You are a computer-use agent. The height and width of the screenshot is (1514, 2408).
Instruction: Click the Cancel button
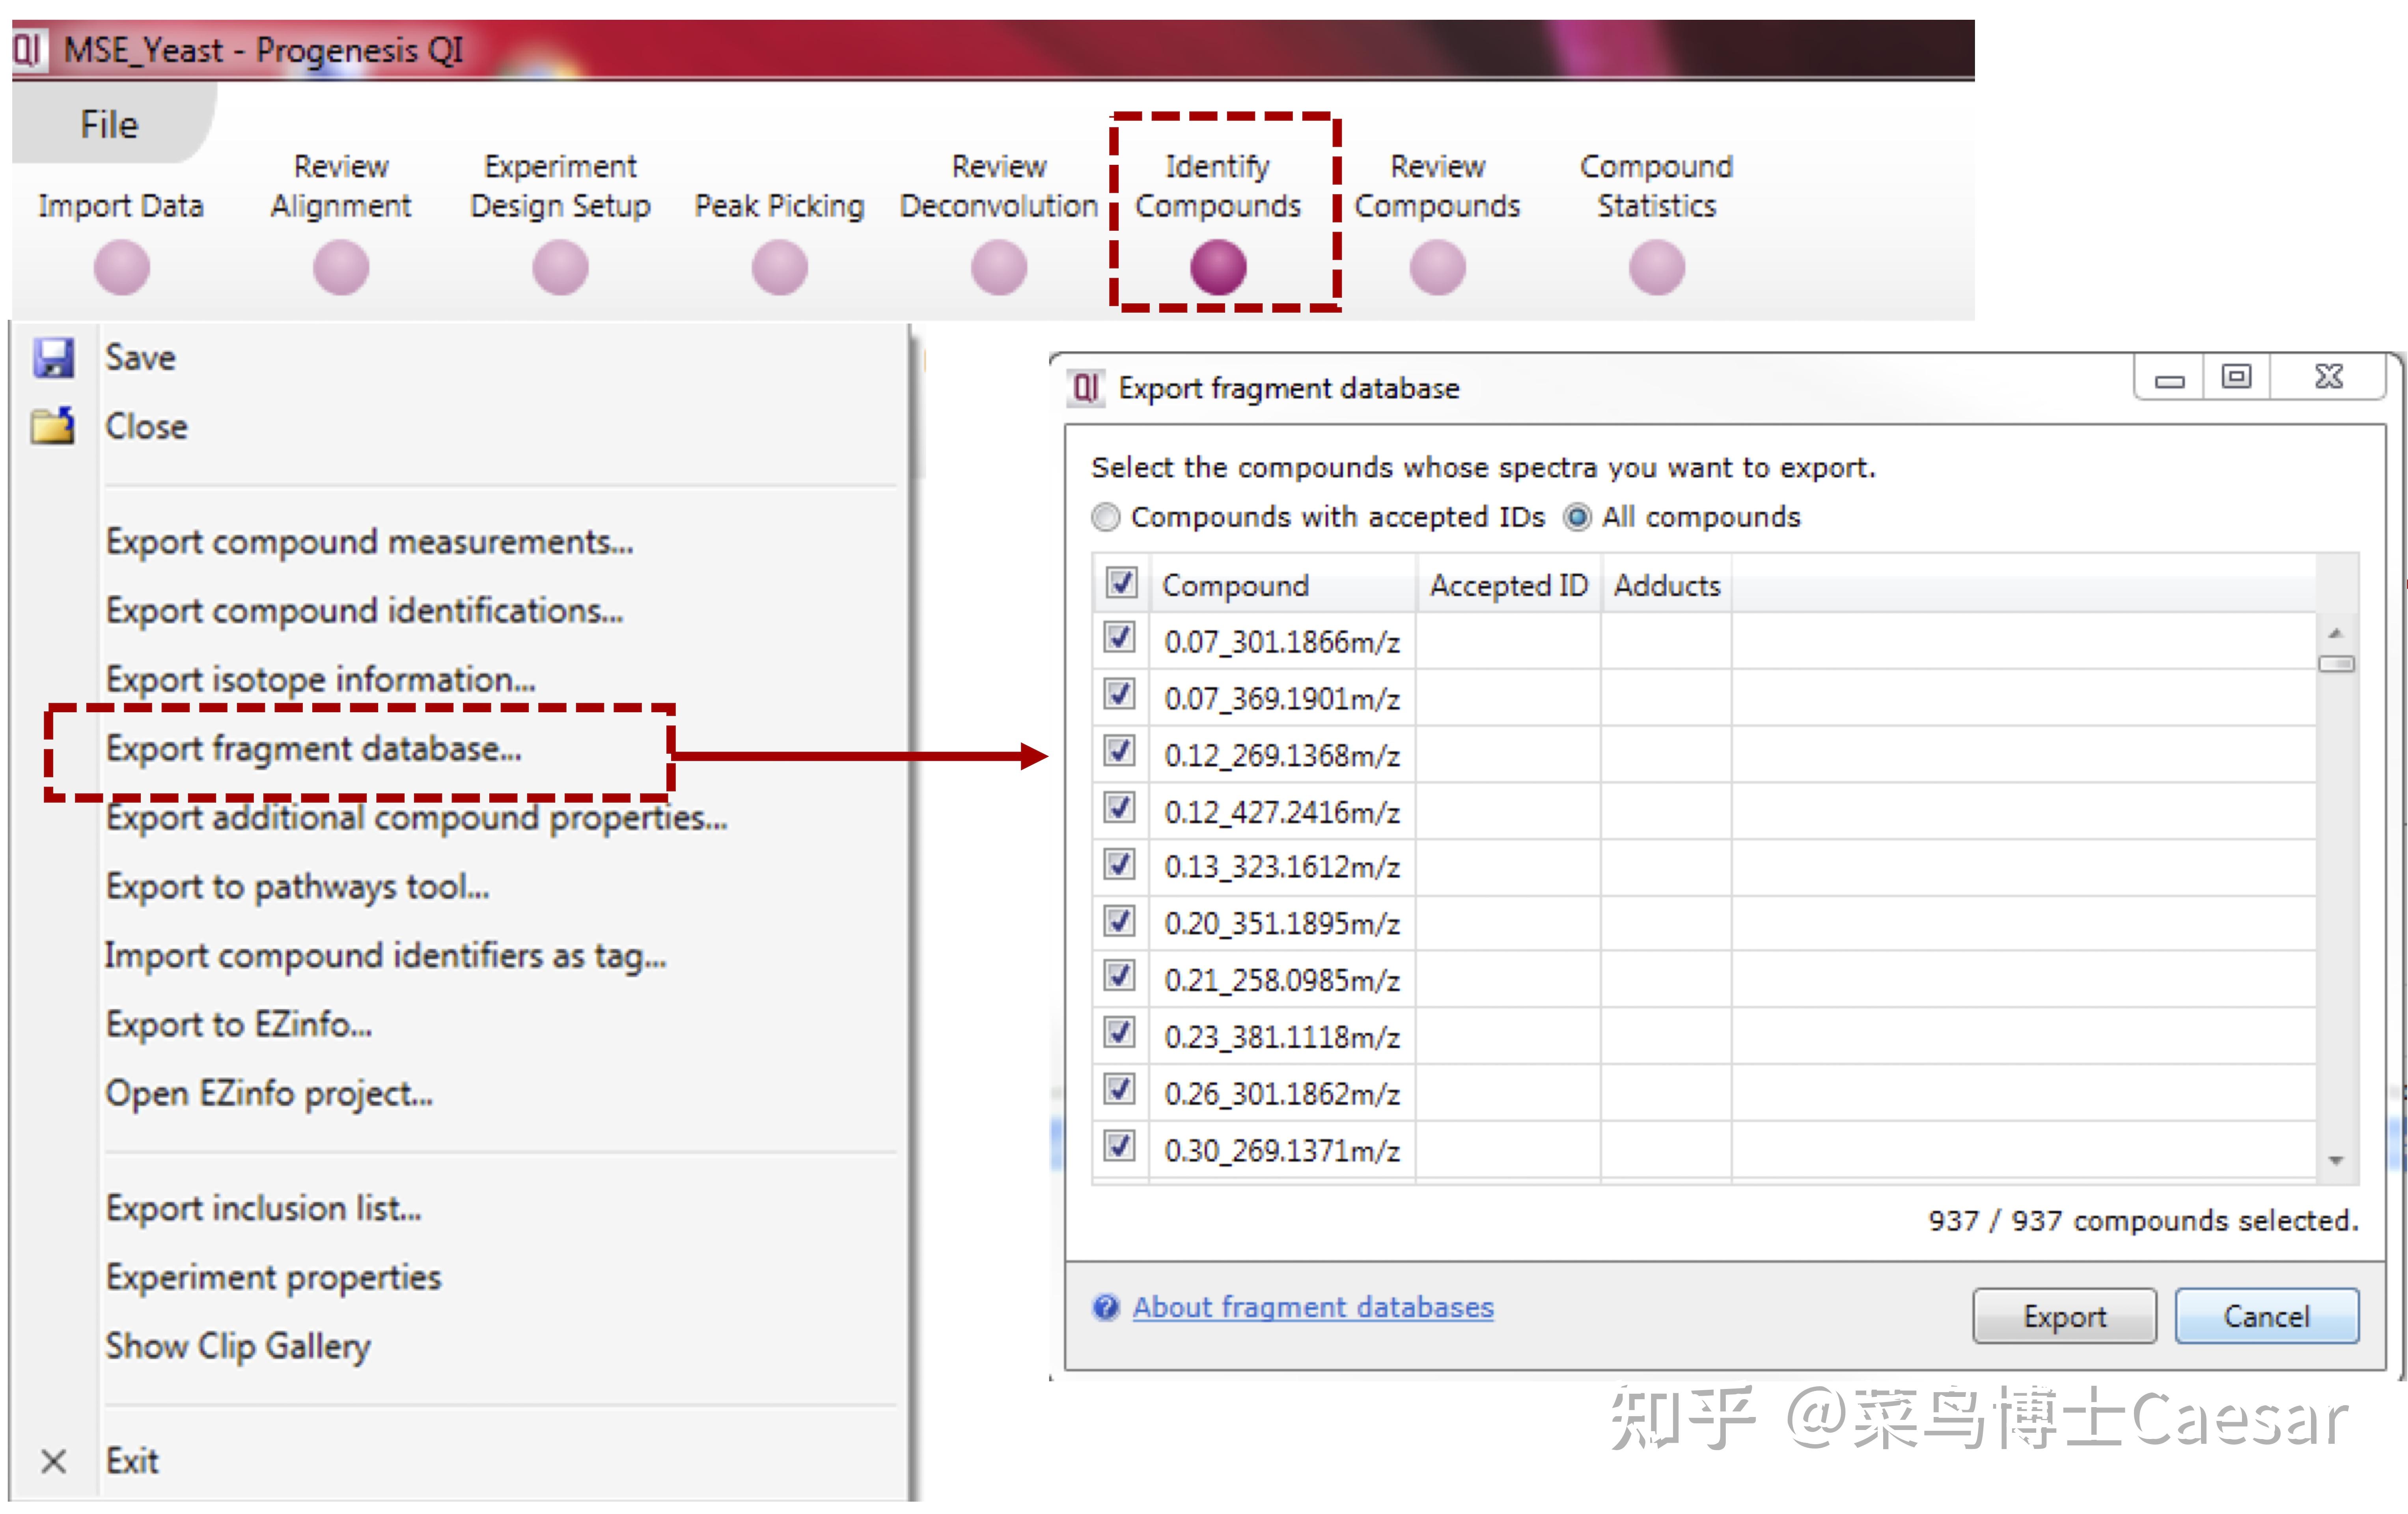pos(2266,1316)
